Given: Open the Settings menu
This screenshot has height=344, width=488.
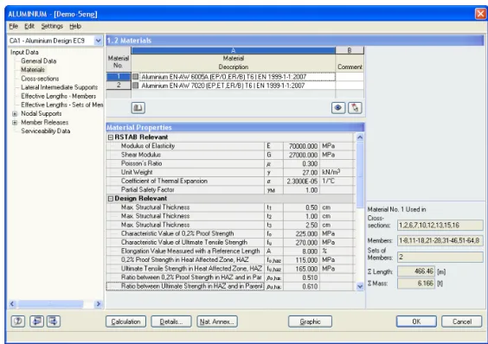Looking at the screenshot, I should pos(52,26).
